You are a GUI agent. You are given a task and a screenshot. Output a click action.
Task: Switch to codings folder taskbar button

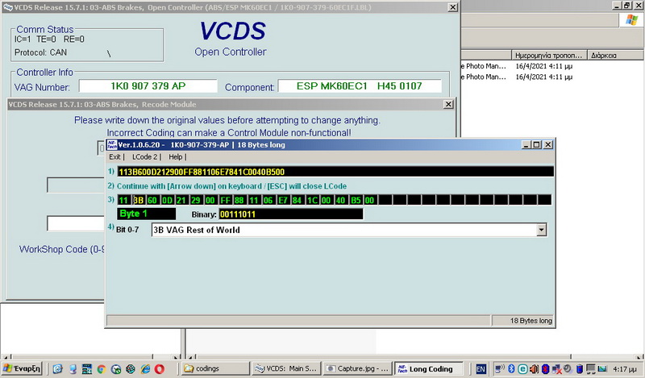pyautogui.click(x=215, y=368)
